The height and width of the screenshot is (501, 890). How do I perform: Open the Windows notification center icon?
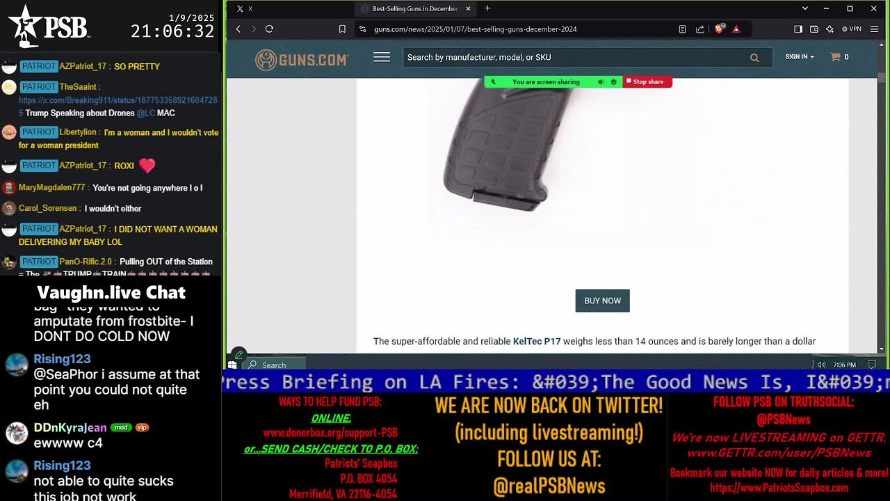(x=872, y=365)
